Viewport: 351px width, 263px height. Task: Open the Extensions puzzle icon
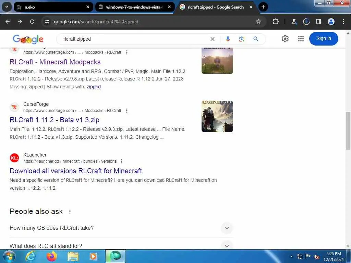(276, 22)
